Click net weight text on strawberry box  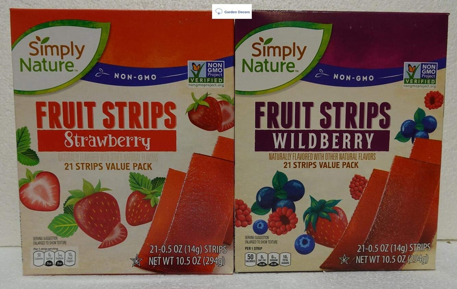[187, 261]
